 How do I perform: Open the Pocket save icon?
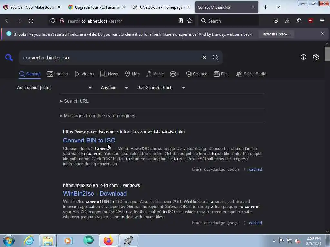pos(276,21)
